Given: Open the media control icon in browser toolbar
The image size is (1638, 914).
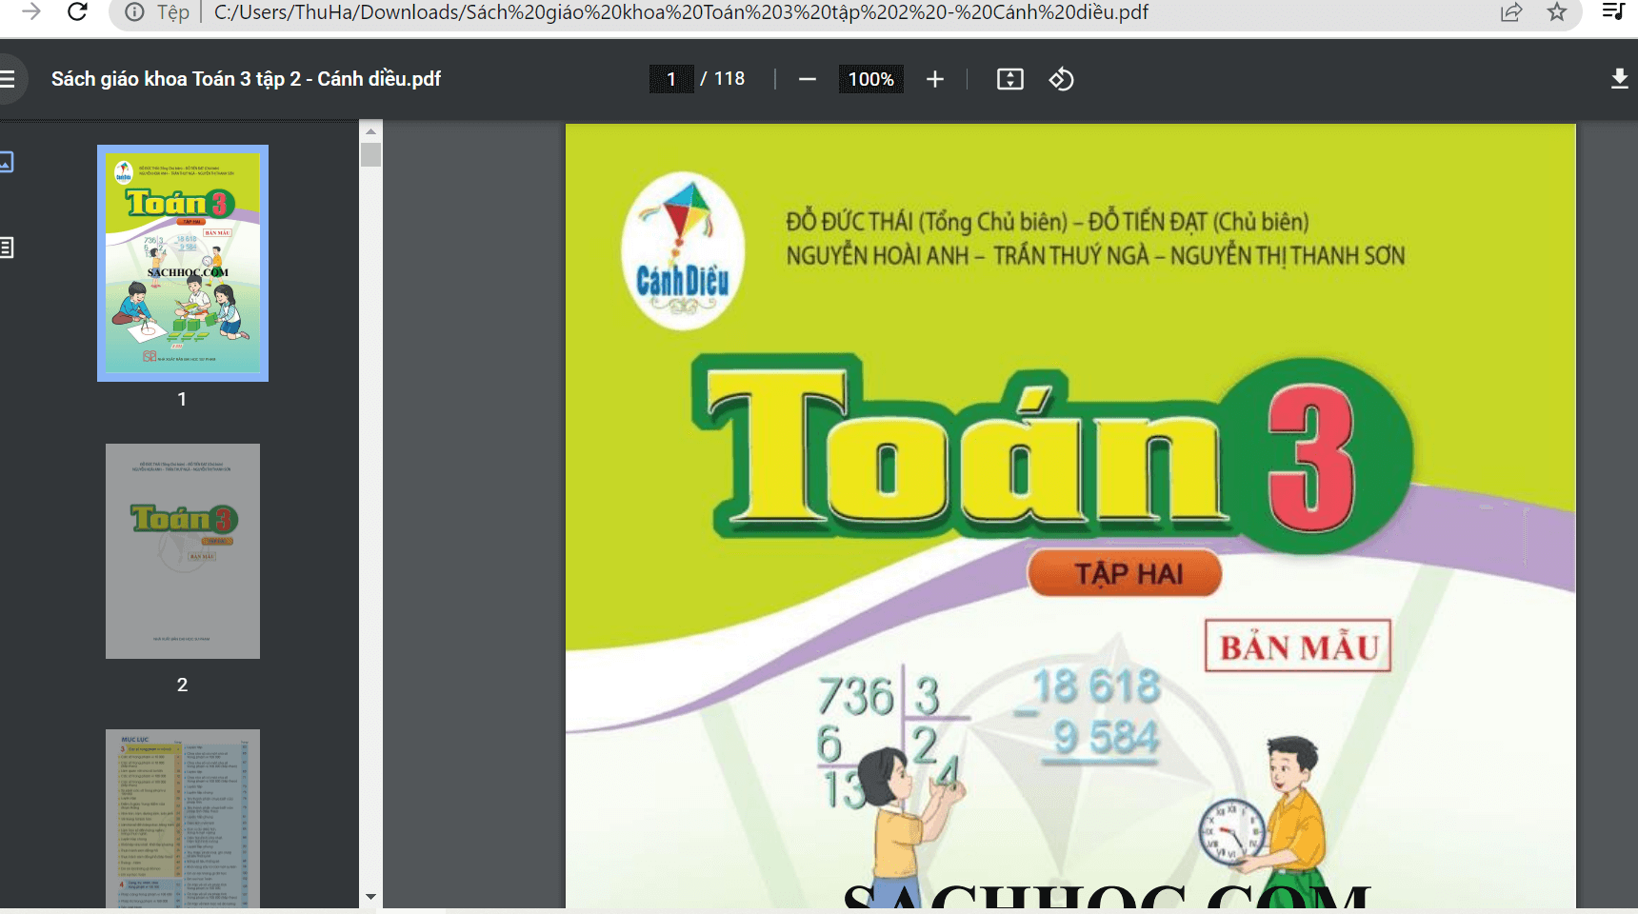Looking at the screenshot, I should tap(1613, 11).
